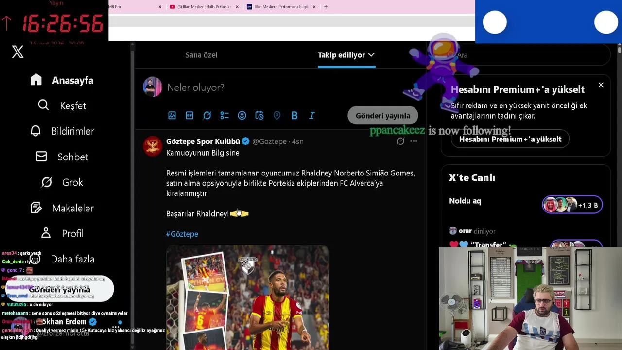
Task: Click Göztepe profile avatar on post
Action: 153,146
